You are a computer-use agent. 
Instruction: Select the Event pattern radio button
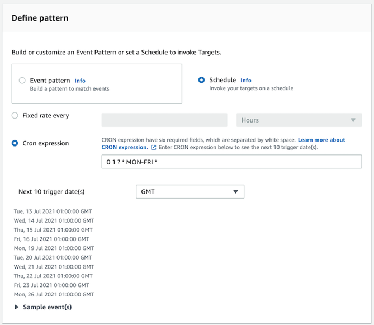click(x=22, y=81)
